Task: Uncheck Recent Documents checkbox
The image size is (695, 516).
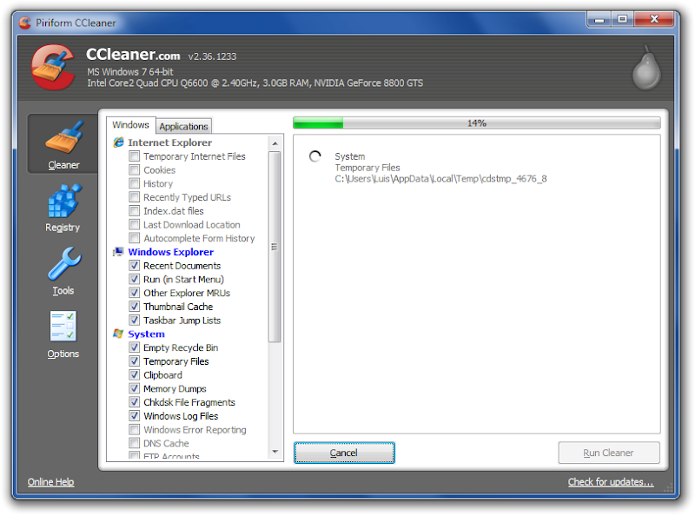Action: [134, 266]
